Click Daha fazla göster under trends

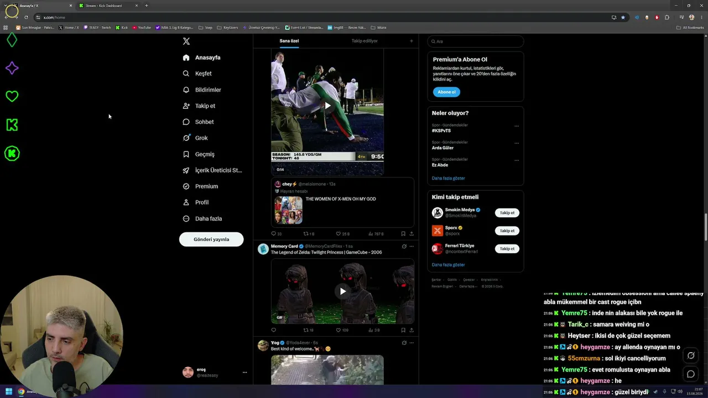[449, 178]
